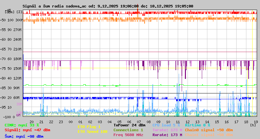The width and height of the screenshot is (260, 139).
Task: Click the 150M rate label on the Y axis
Action: [17, 69]
